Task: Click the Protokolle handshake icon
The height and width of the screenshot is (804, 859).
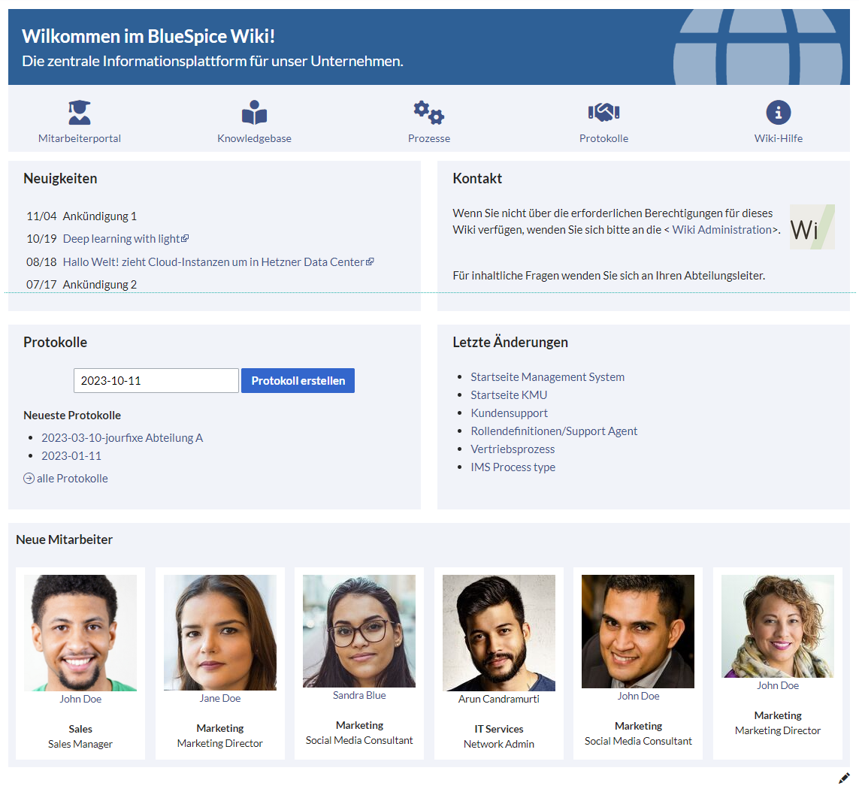Action: (603, 112)
